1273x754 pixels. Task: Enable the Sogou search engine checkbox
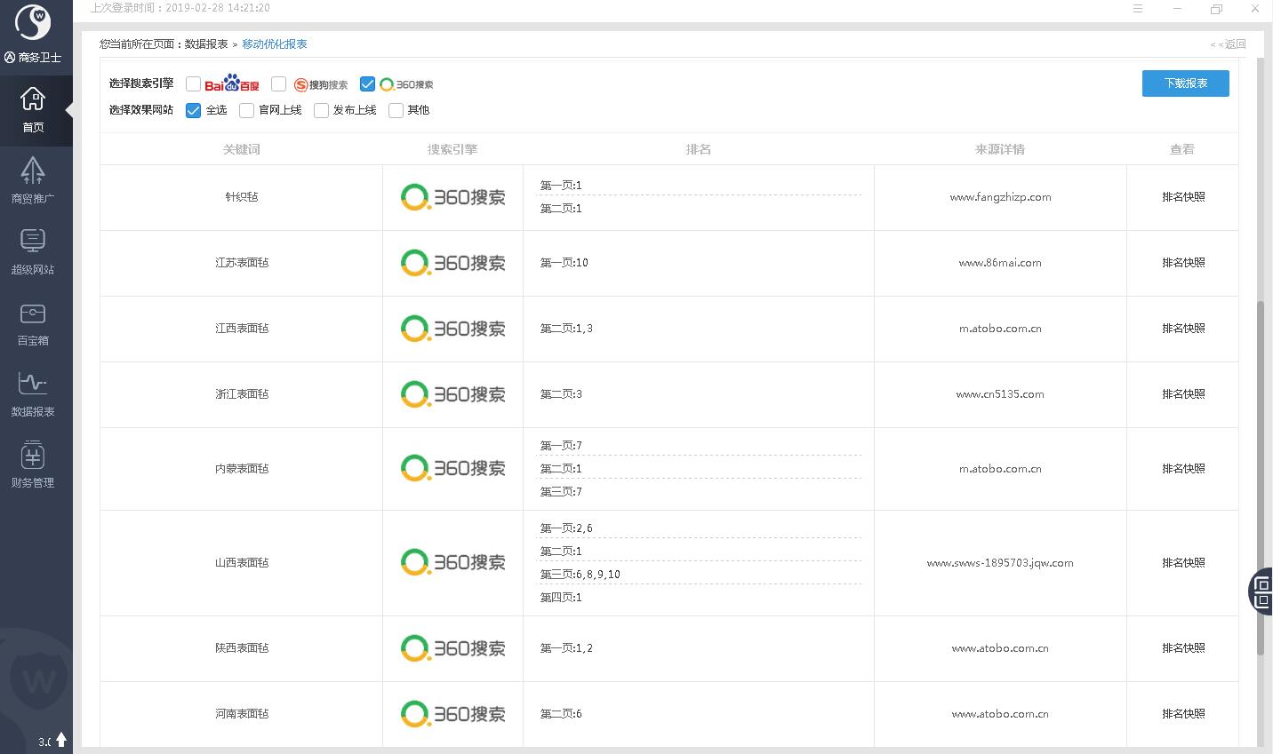tap(278, 84)
